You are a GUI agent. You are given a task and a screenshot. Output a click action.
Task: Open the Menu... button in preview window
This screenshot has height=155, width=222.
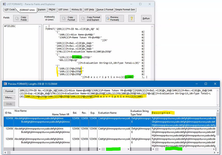pos(9,97)
